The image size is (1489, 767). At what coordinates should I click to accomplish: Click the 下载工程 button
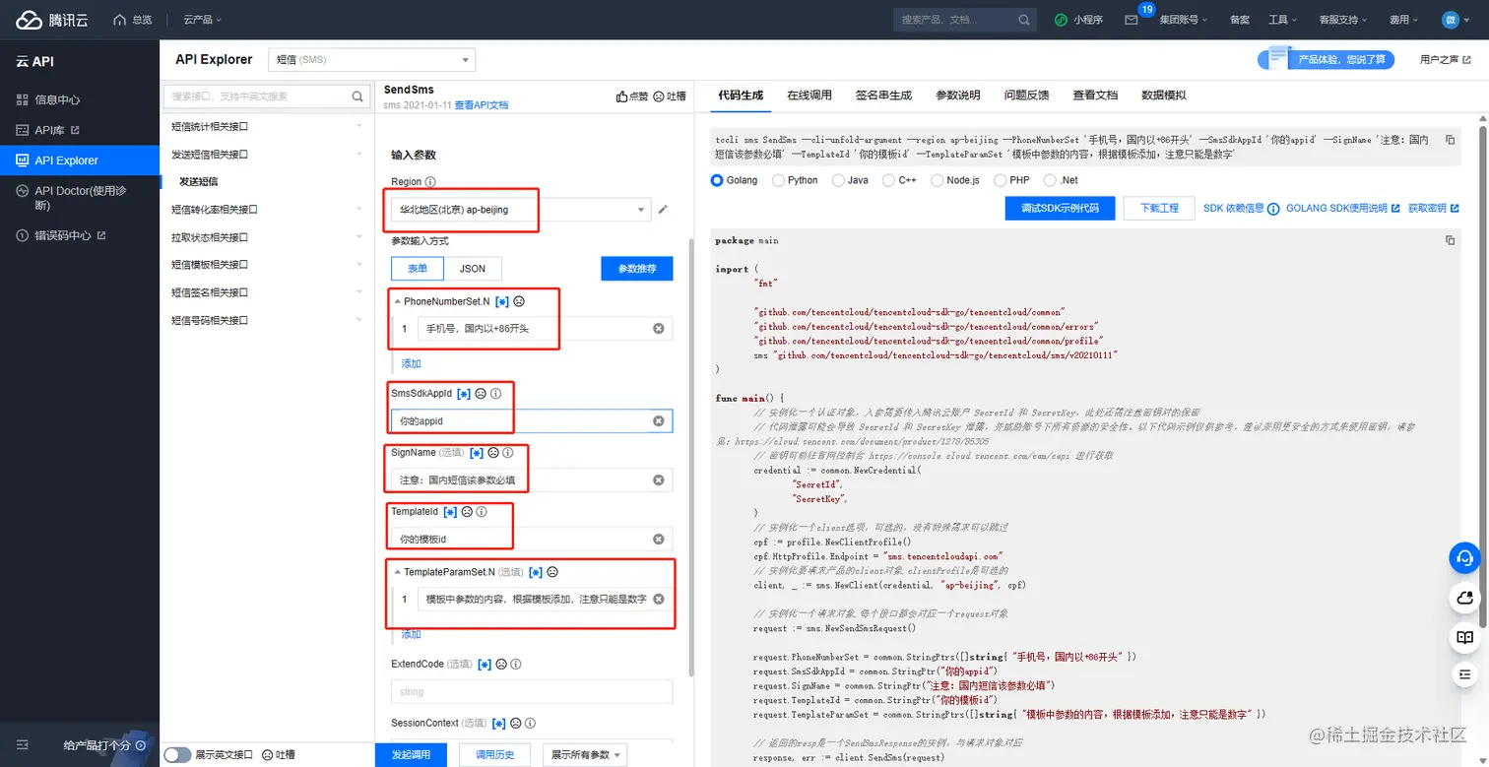pyautogui.click(x=1159, y=209)
